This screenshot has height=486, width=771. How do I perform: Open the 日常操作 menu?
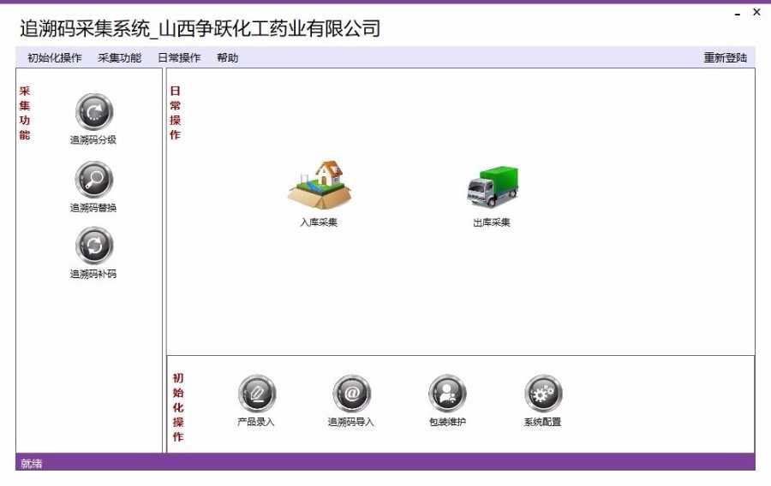(x=180, y=58)
